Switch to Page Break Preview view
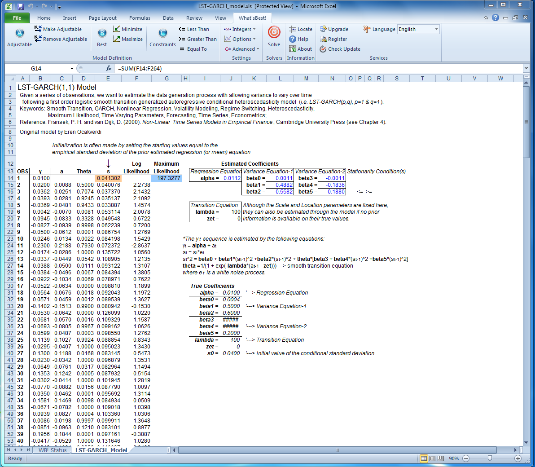The image size is (535, 467). (441, 458)
